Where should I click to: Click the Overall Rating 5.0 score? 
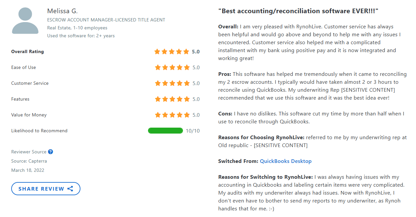196,52
